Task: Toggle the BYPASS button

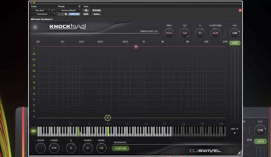Action: tap(97, 10)
